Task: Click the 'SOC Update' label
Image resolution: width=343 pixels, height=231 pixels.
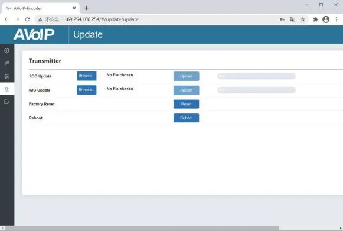Action: click(x=40, y=76)
